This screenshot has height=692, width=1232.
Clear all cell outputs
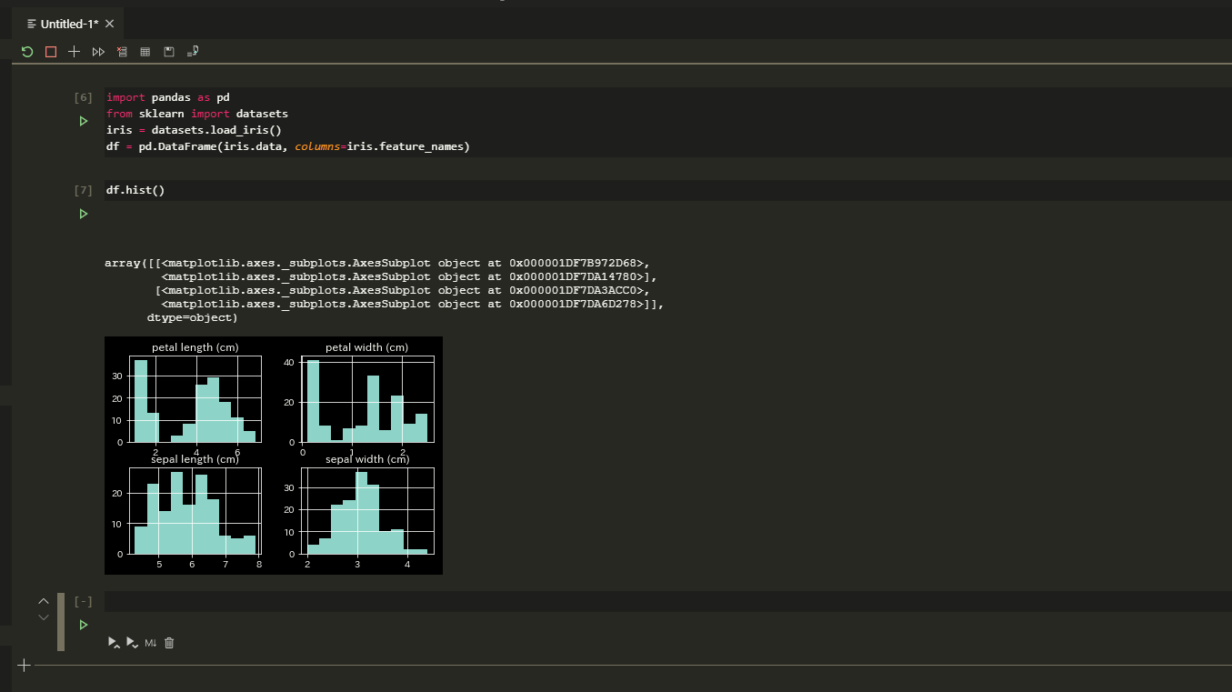pos(122,52)
